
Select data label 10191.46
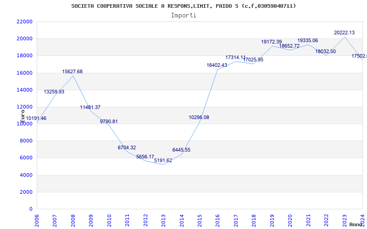click(36, 118)
